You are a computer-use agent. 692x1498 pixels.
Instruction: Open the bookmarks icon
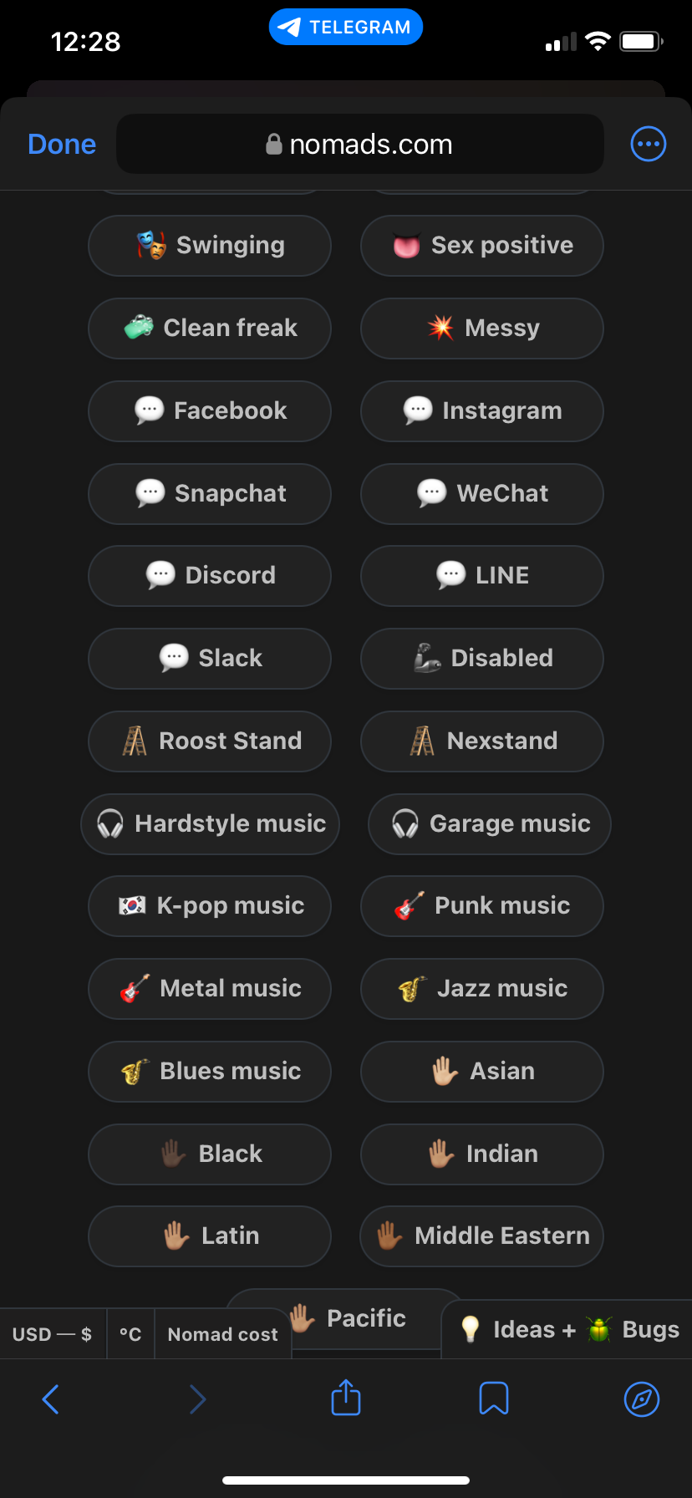(x=493, y=1399)
